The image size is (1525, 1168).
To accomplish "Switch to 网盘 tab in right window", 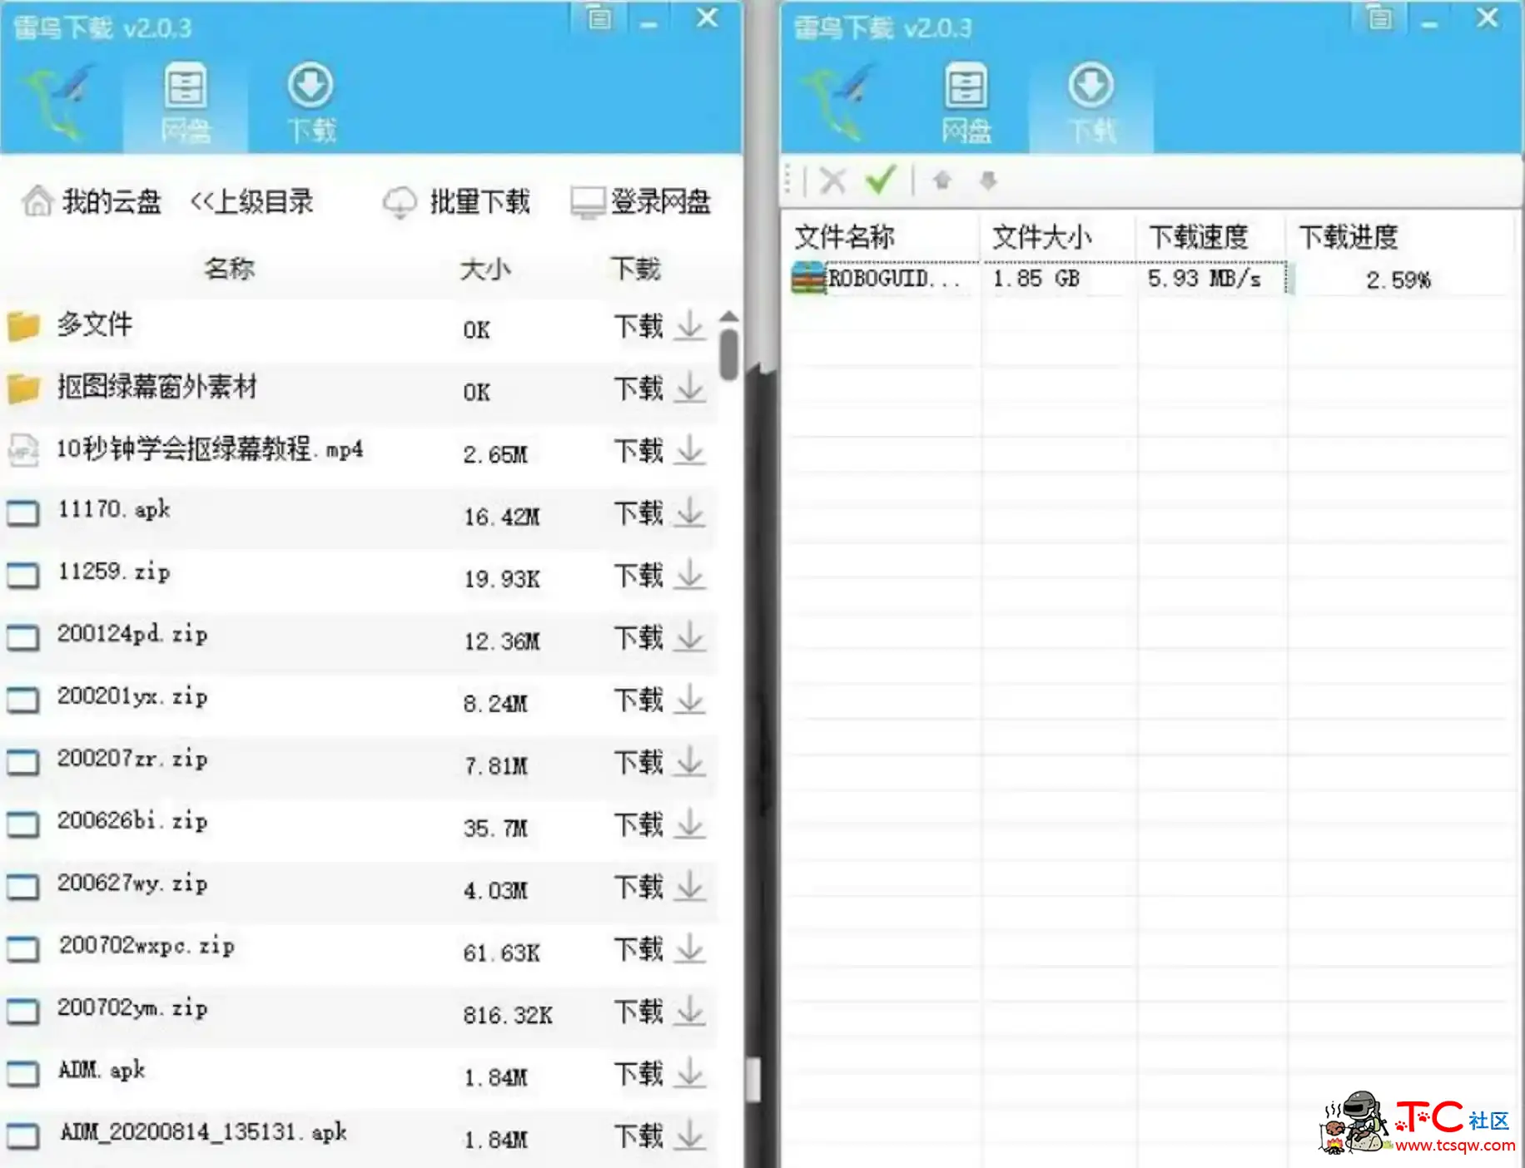I will click(966, 103).
